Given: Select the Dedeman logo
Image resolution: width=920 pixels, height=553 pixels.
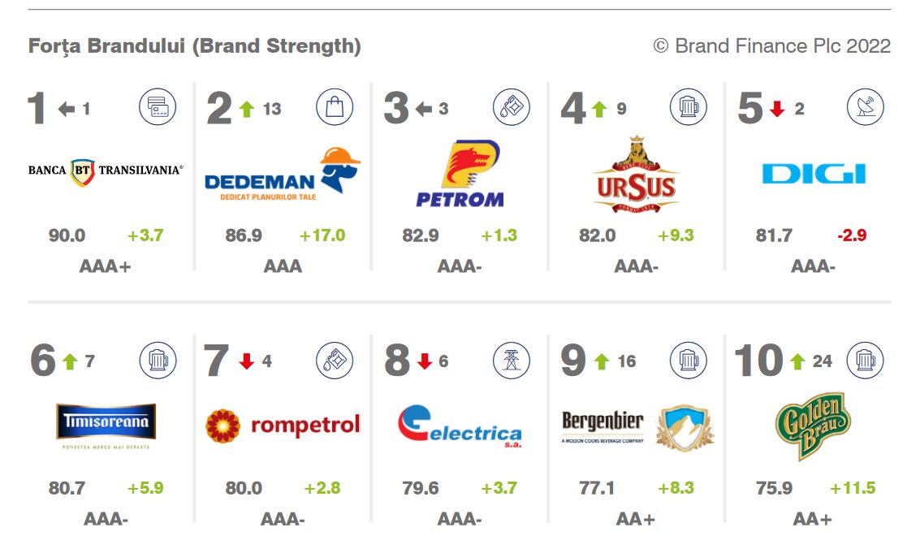Looking at the screenshot, I should (283, 175).
